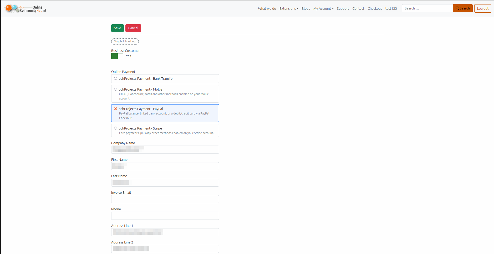
Task: Select the Stripe payment option
Action: click(115, 128)
